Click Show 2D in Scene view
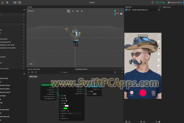The width and height of the screenshot is (184, 123). click(x=31, y=11)
